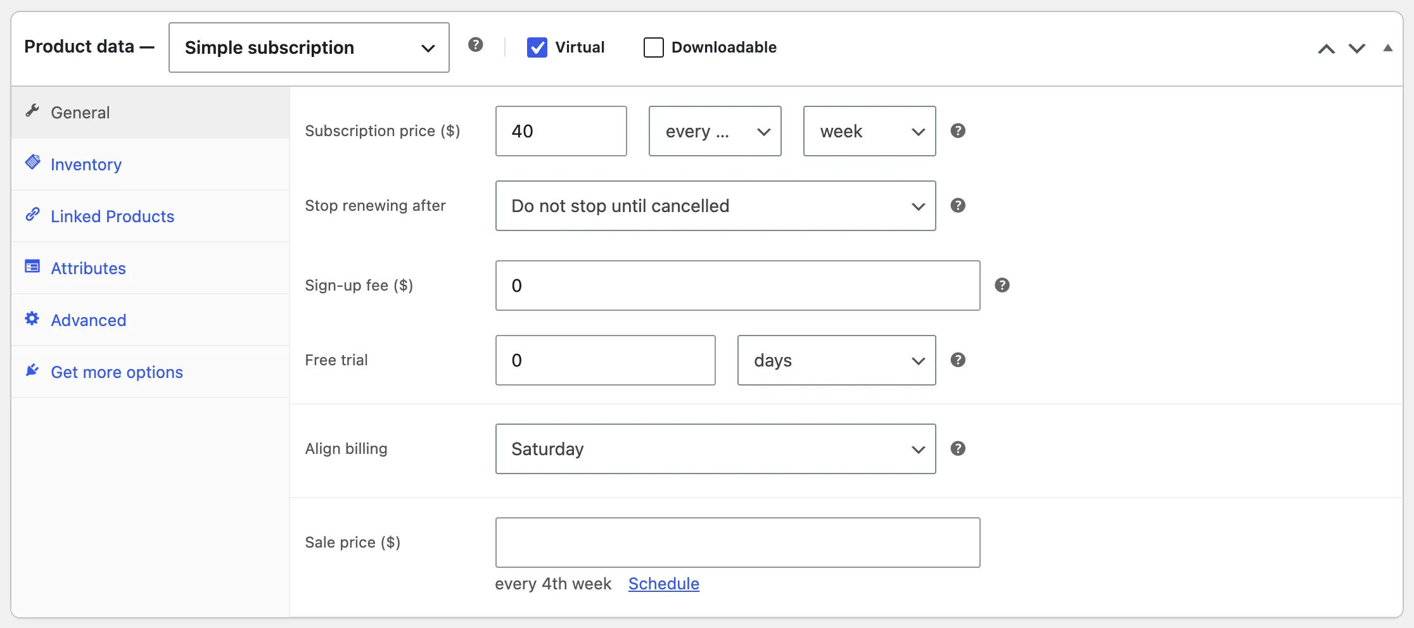Viewport: 1414px width, 628px height.
Task: Click the 'Sign-up fee ($)' label
Action: (359, 286)
